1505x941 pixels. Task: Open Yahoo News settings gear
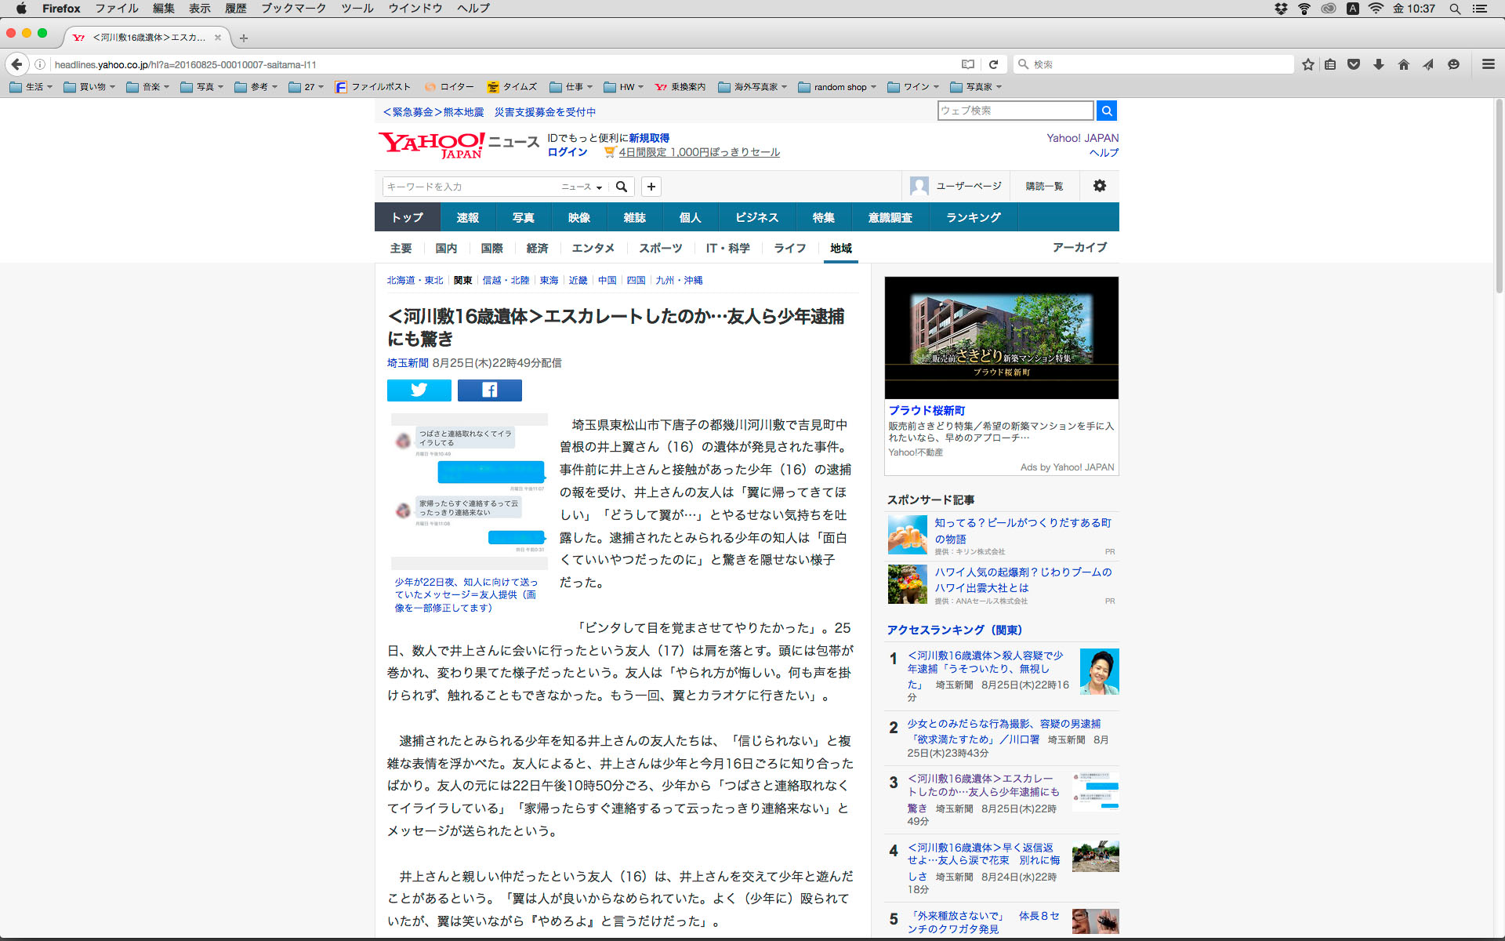pos(1100,186)
